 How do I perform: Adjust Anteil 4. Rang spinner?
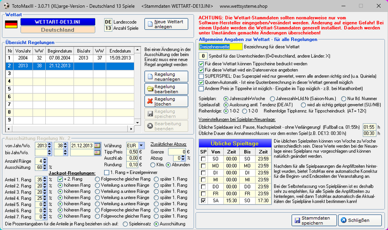point(45,198)
